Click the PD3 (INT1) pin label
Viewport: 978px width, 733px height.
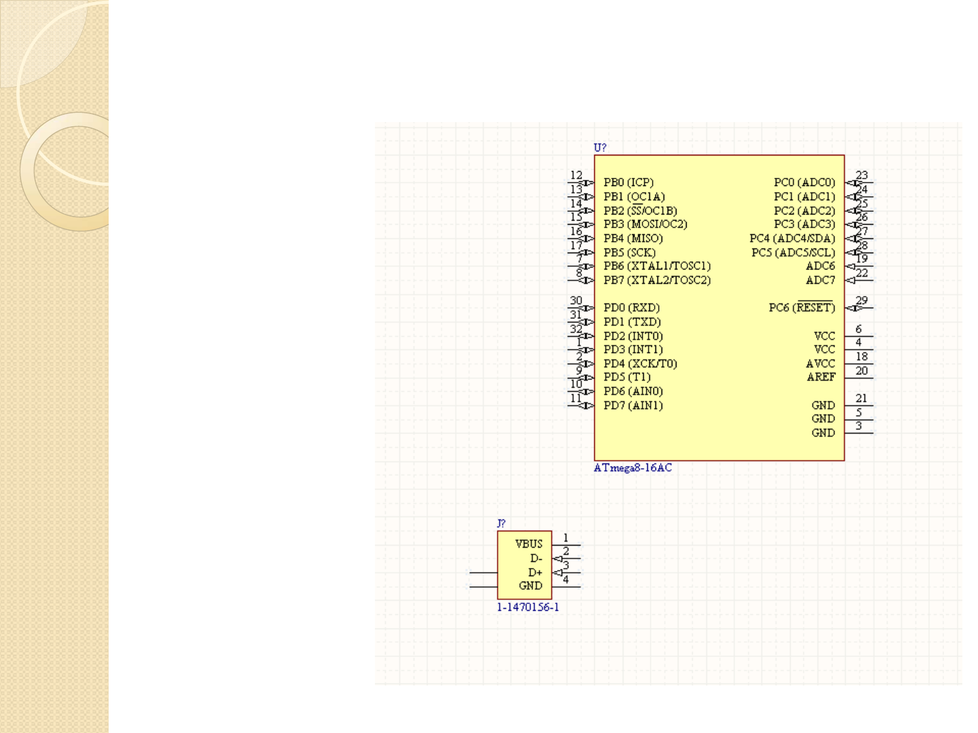[633, 350]
